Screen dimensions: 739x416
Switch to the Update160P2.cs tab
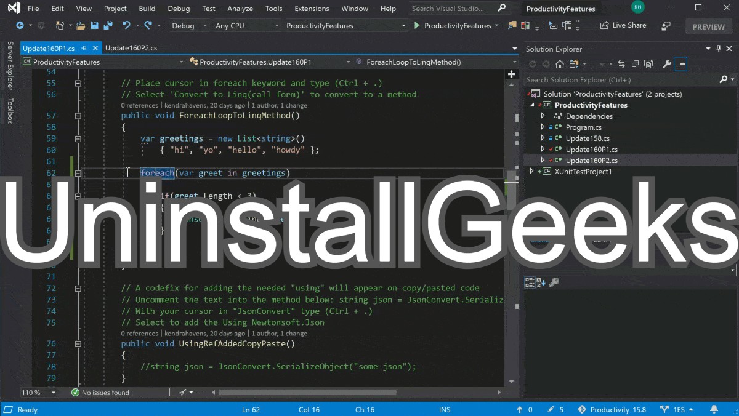[x=131, y=48]
